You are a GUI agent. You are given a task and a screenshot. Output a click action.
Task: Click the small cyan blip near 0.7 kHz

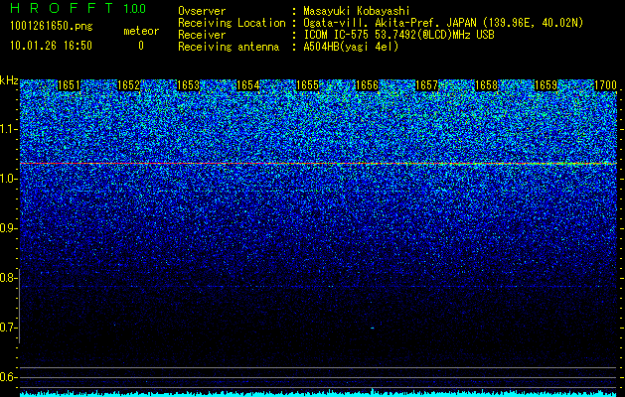373,329
